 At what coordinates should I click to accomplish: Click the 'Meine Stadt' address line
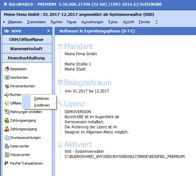pyautogui.click(x=75, y=69)
